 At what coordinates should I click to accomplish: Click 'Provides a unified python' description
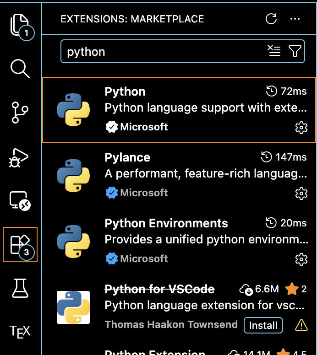tap(206, 240)
